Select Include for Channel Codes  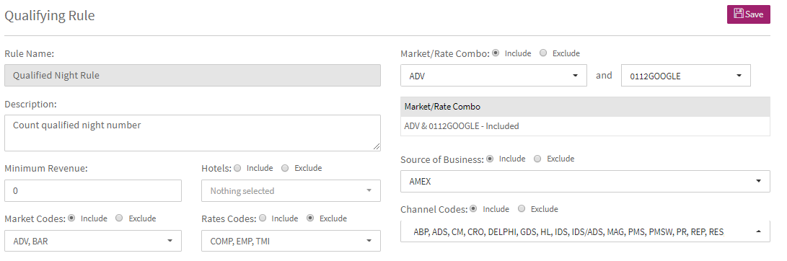474,209
